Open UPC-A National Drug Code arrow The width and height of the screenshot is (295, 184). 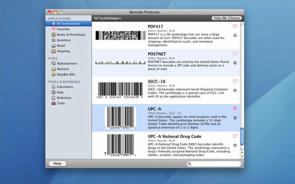pyautogui.click(x=235, y=145)
